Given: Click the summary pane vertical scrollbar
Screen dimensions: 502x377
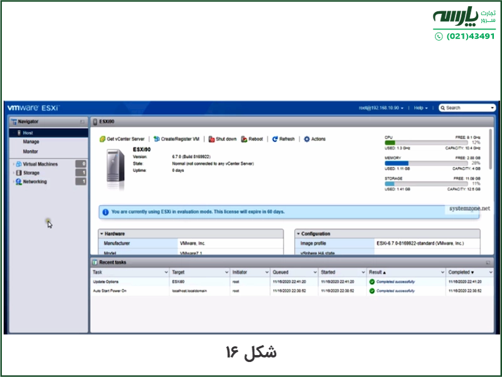Looking at the screenshot, I should coord(491,149).
